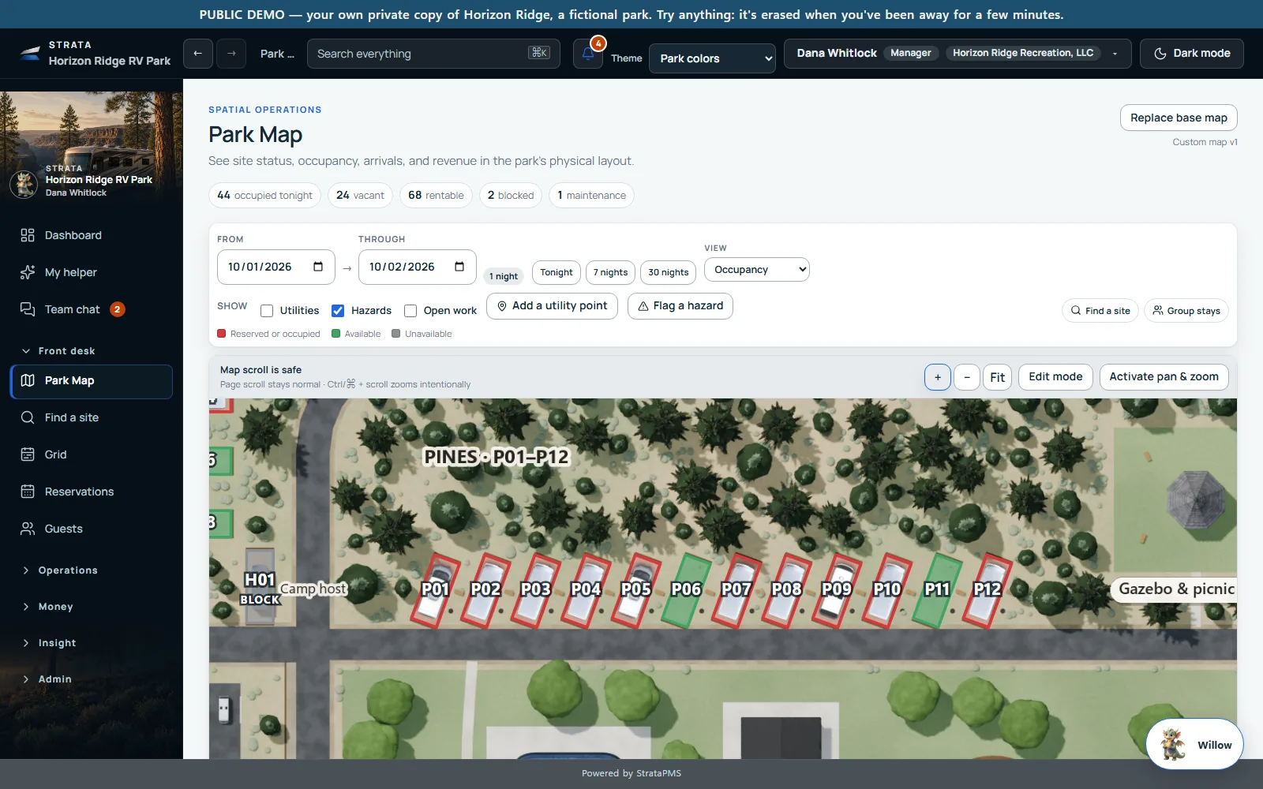1263x789 pixels.
Task: Open the THROUGH date calendar picker icon
Action: click(459, 267)
